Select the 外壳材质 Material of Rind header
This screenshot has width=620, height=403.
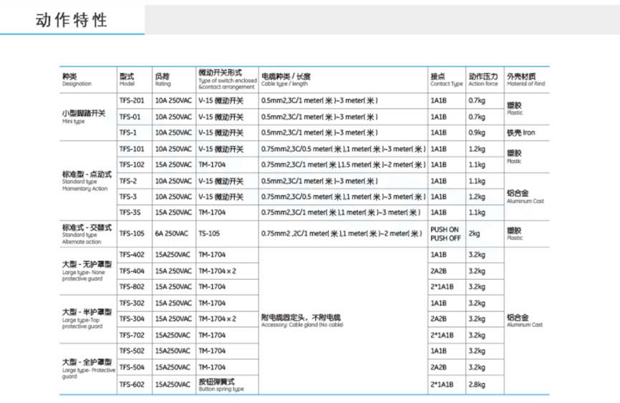pyautogui.click(x=526, y=79)
